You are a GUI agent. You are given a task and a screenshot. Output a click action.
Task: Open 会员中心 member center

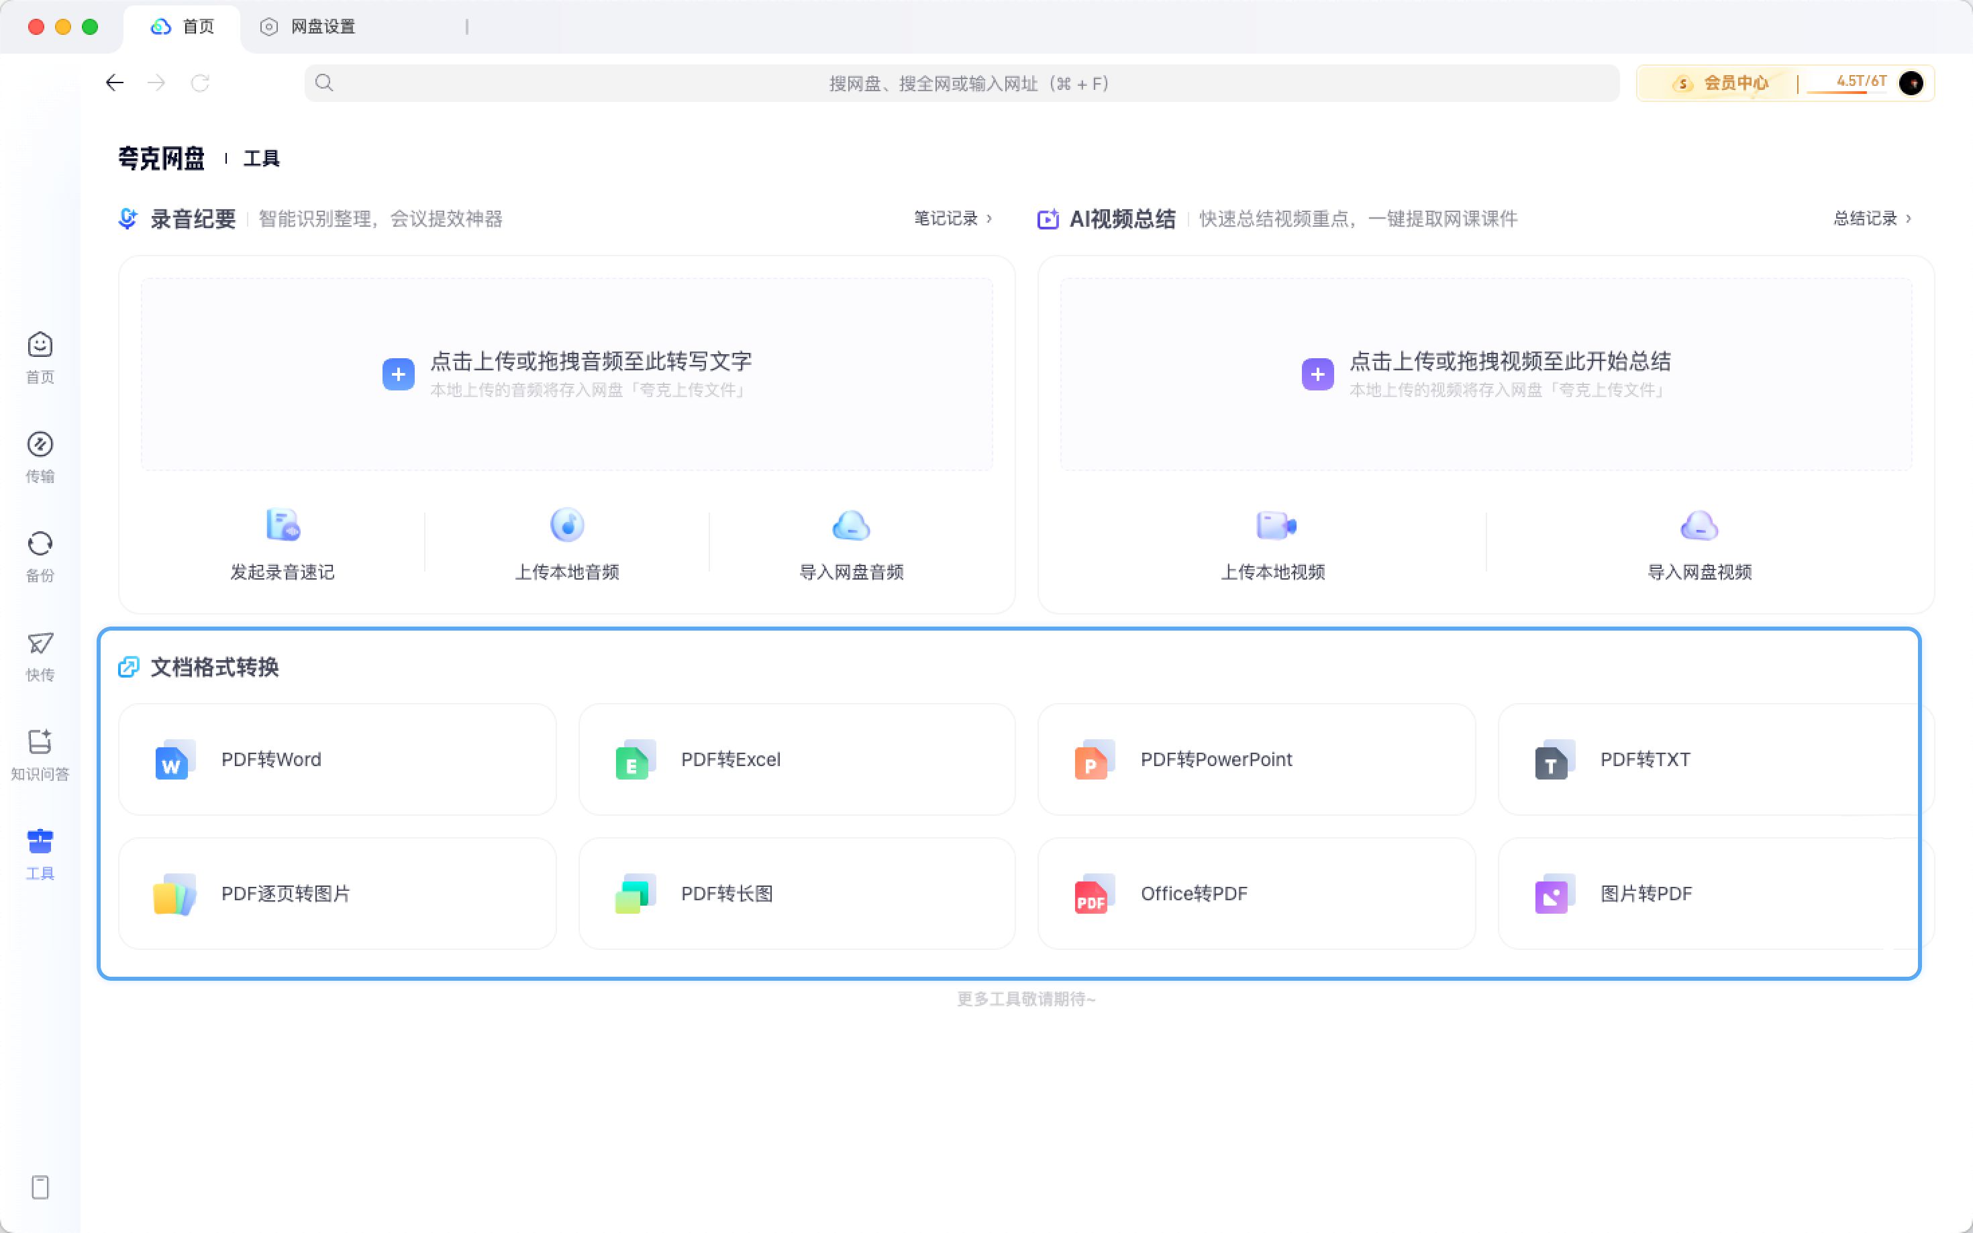(x=1720, y=83)
